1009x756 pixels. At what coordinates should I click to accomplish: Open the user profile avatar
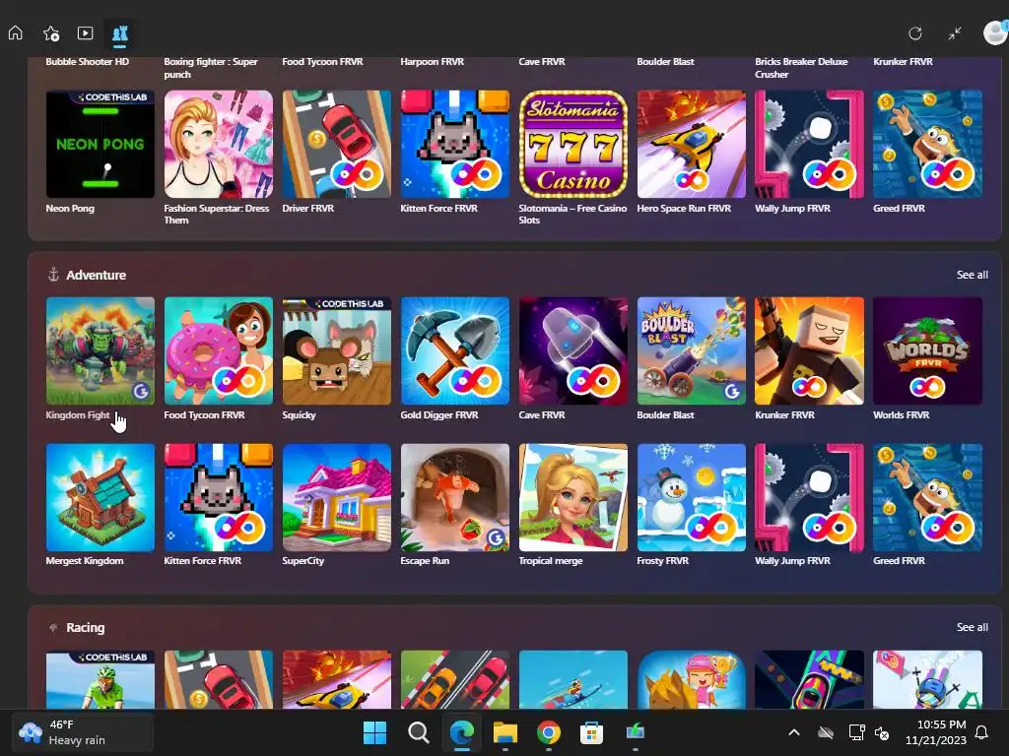995,32
